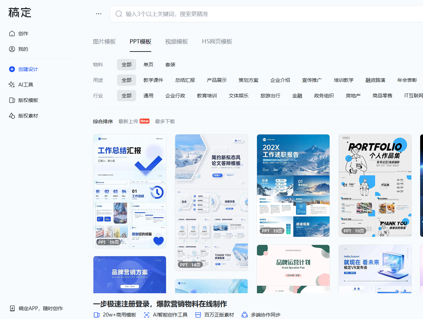Open AI工具 in sidebar
Screen dimensions: 423x319
click(25, 85)
